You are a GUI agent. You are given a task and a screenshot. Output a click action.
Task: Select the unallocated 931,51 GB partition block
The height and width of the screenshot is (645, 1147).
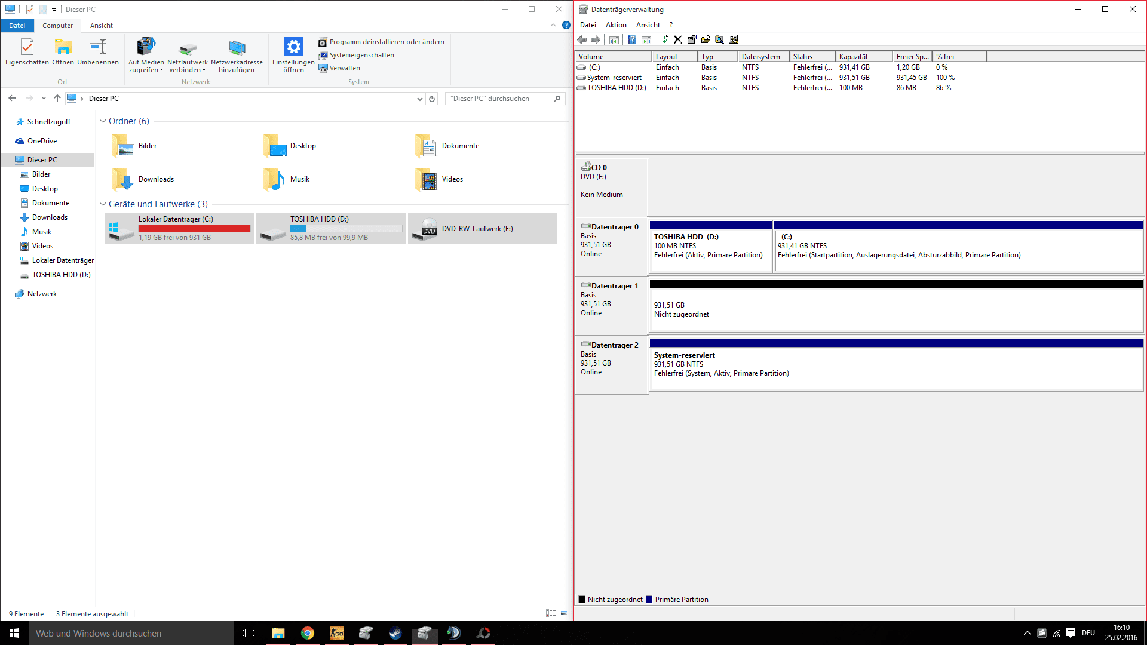(x=896, y=306)
